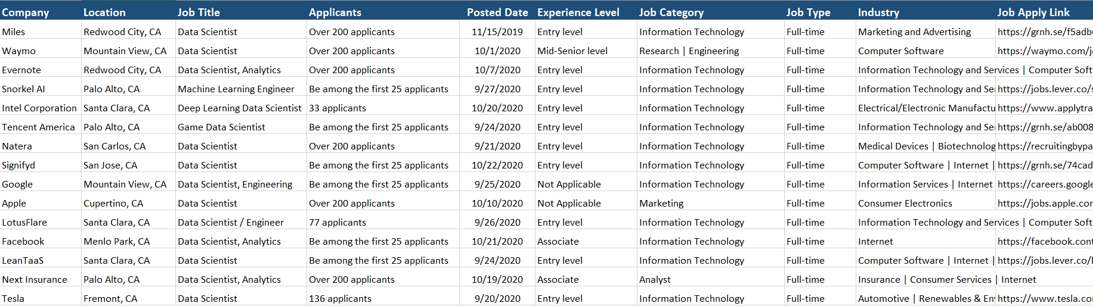This screenshot has height=306, width=1093.
Task: Open the Apple jobs link
Action: 1045,203
